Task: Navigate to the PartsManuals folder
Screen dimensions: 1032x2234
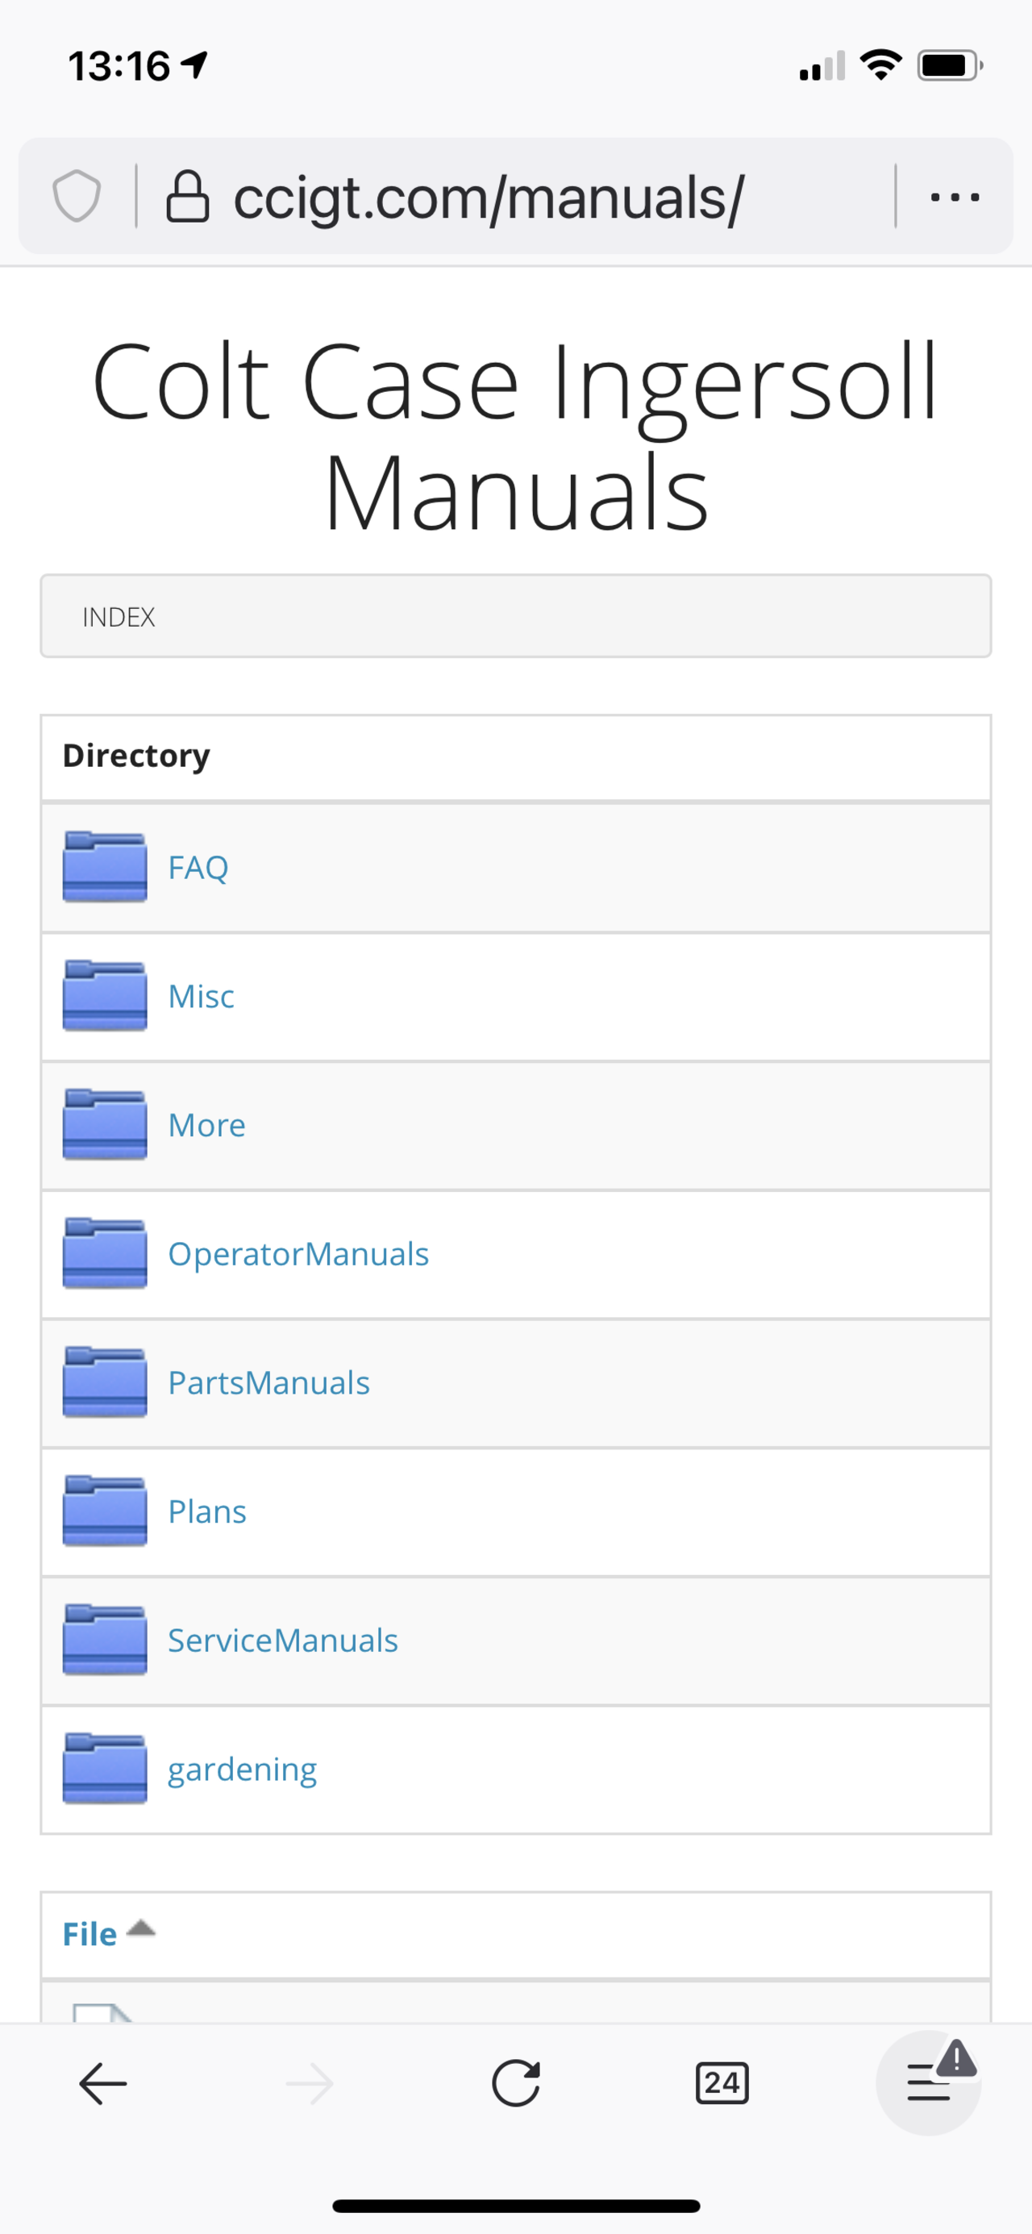Action: 268,1383
